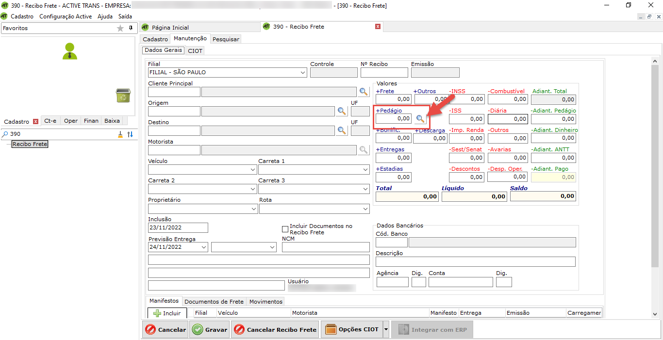Click the Adiant. Pedágio value field
Screen dimensions: 663x340
pyautogui.click(x=553, y=119)
